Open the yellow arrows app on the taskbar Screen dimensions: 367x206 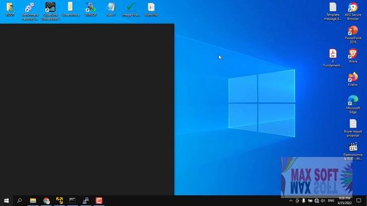pos(60,201)
